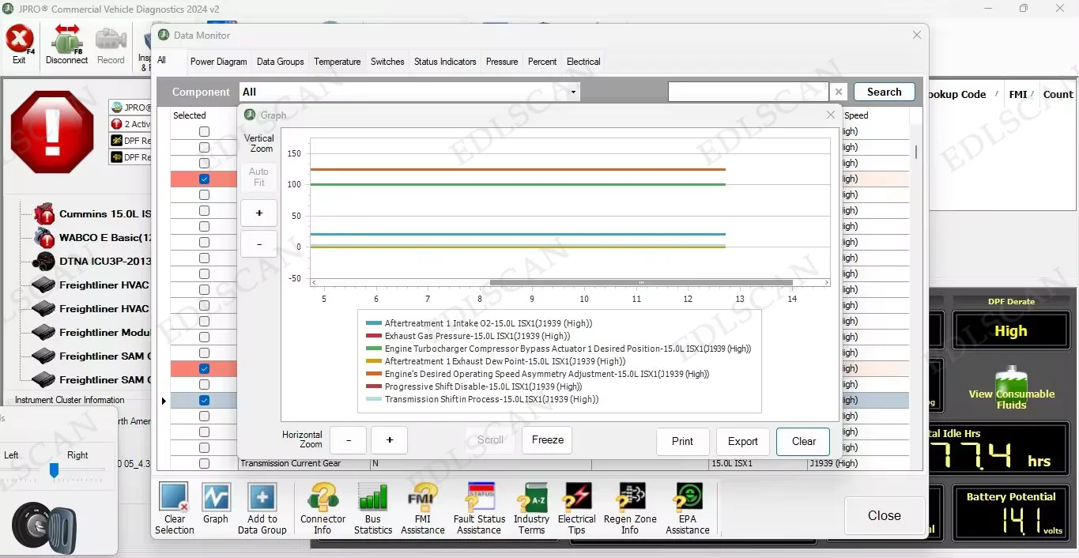Increase vertical zoom with plus button

click(x=258, y=213)
